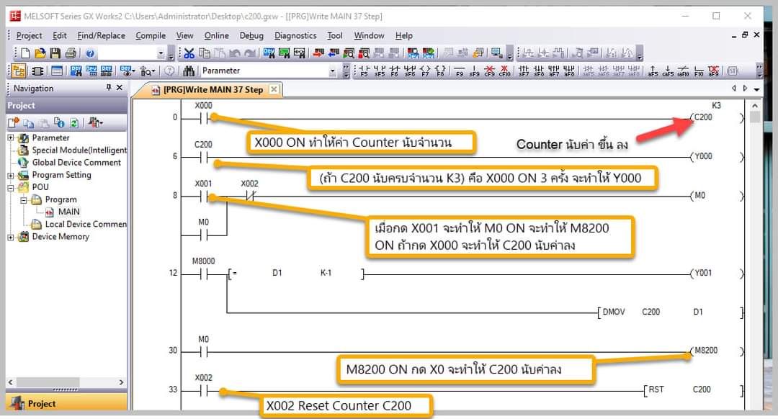Click the Project button at panel bottom
778x419 pixels.
[66, 402]
